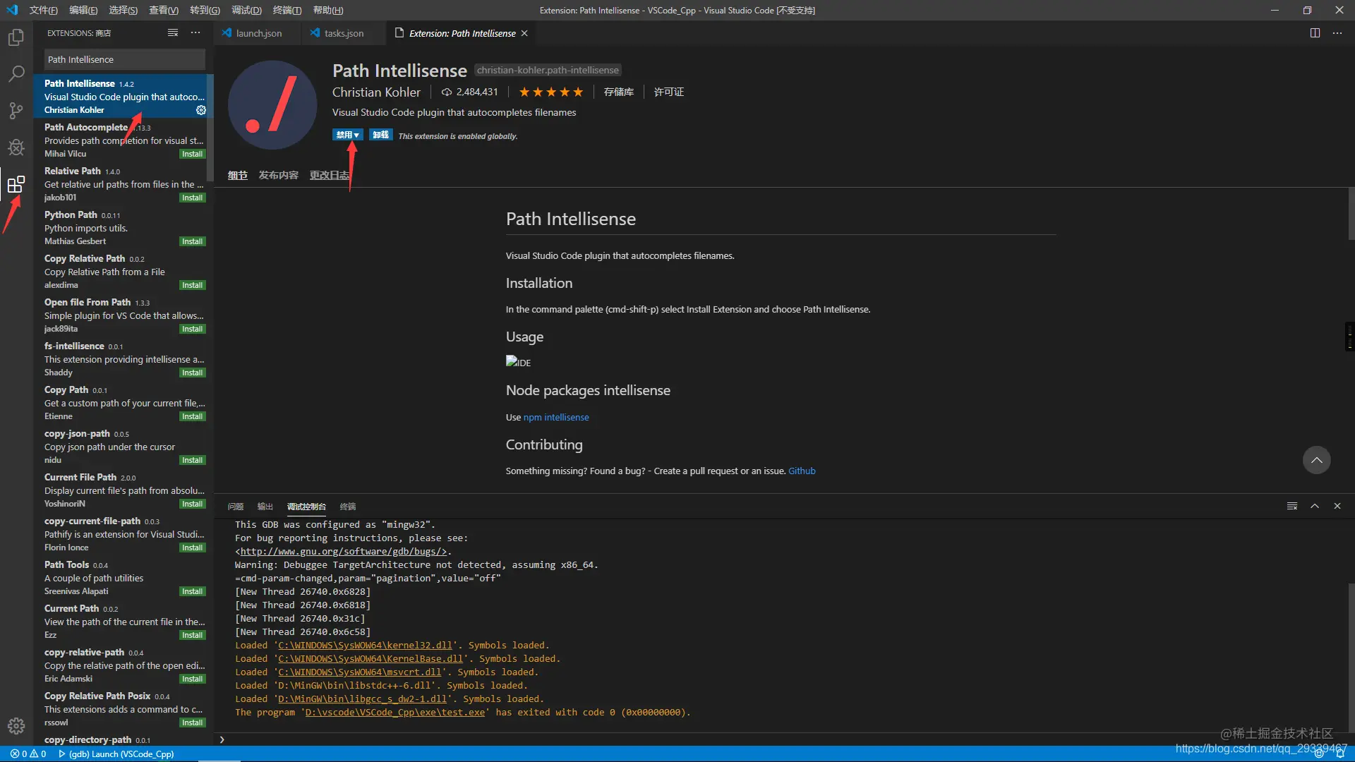The width and height of the screenshot is (1355, 762).
Task: Open the 编辑(E) menu
Action: pos(83,10)
